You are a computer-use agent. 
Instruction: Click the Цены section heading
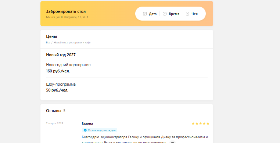tap(51, 36)
